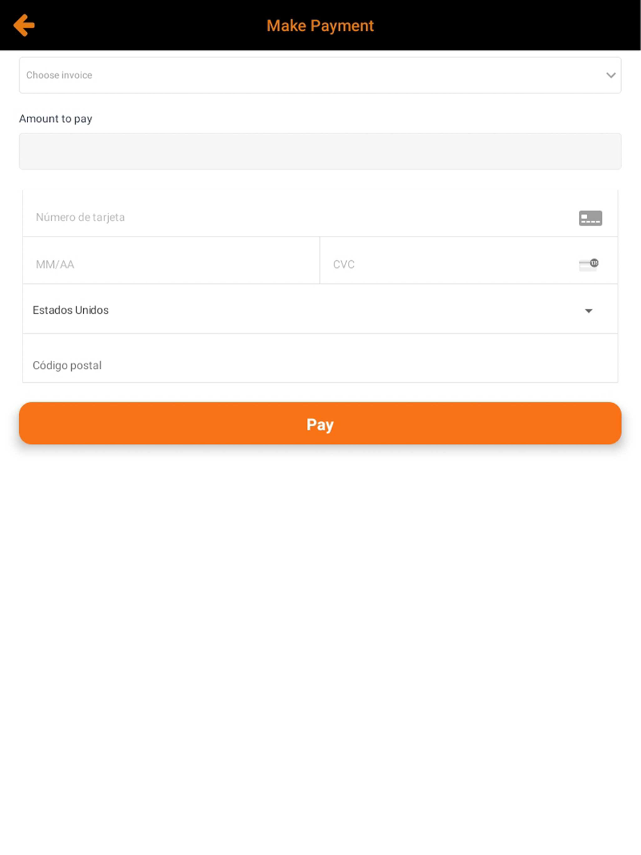Open the country list arrow beside Estados Unidos
Screen dimensions: 641x855
[588, 311]
